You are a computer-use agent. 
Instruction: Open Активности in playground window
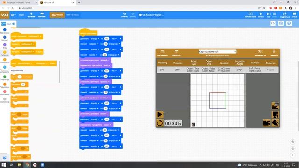click(x=260, y=53)
